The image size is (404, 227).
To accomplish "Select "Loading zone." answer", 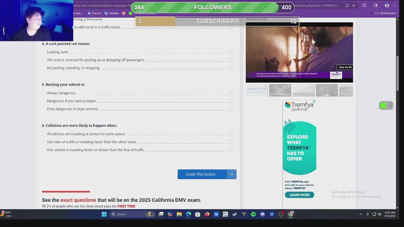I will tap(230, 52).
